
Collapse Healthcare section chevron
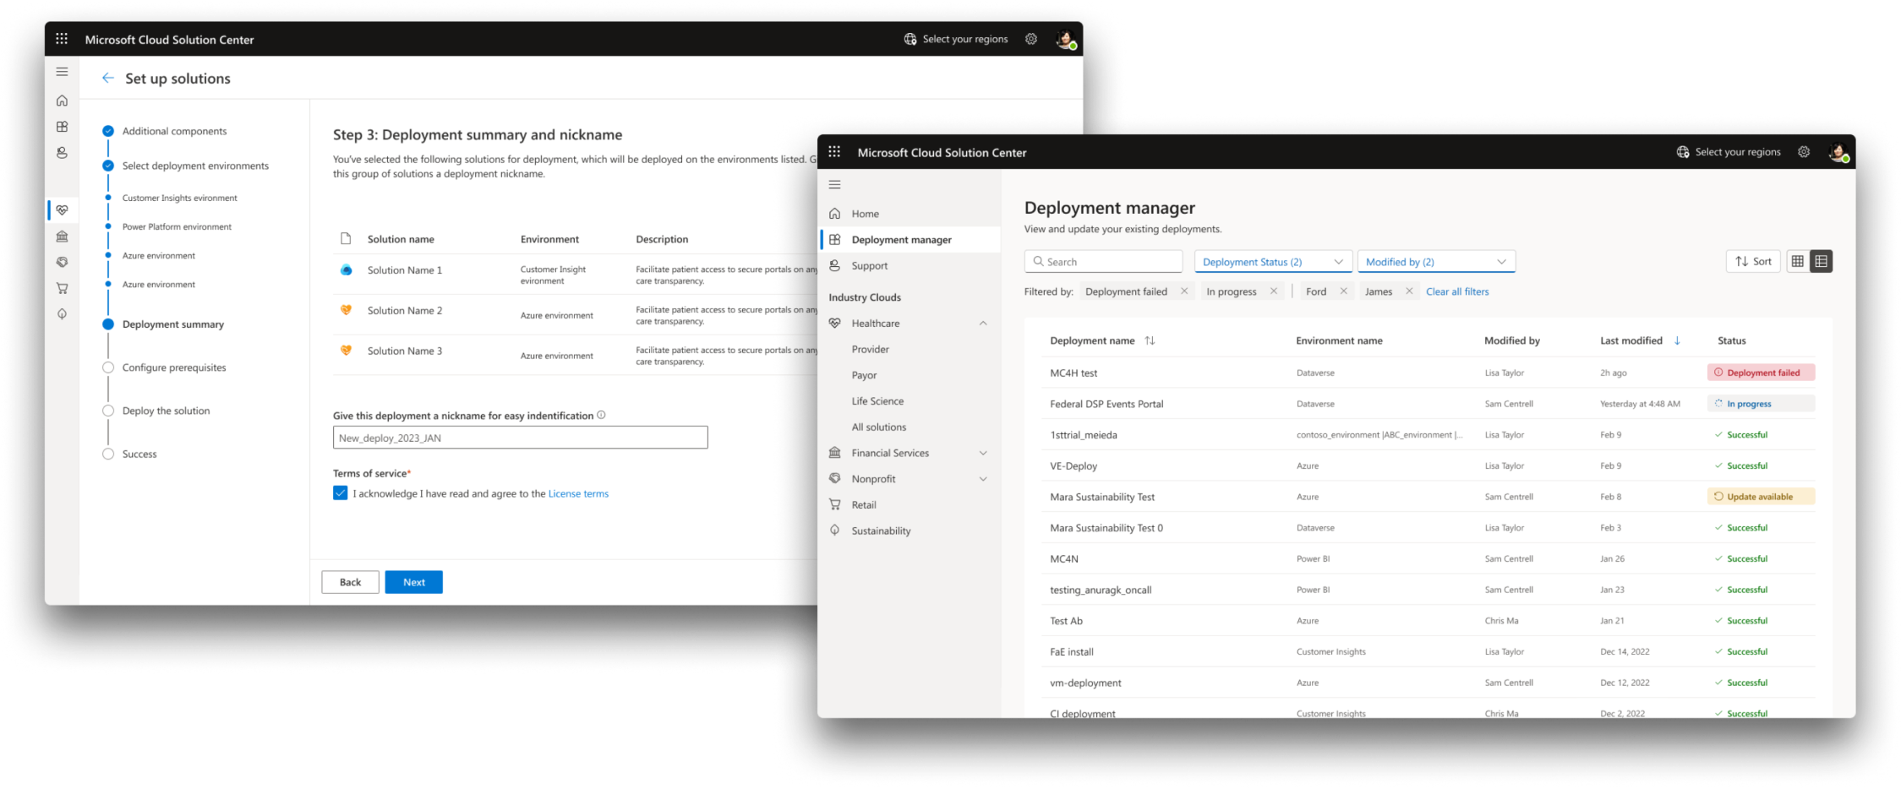tap(983, 324)
